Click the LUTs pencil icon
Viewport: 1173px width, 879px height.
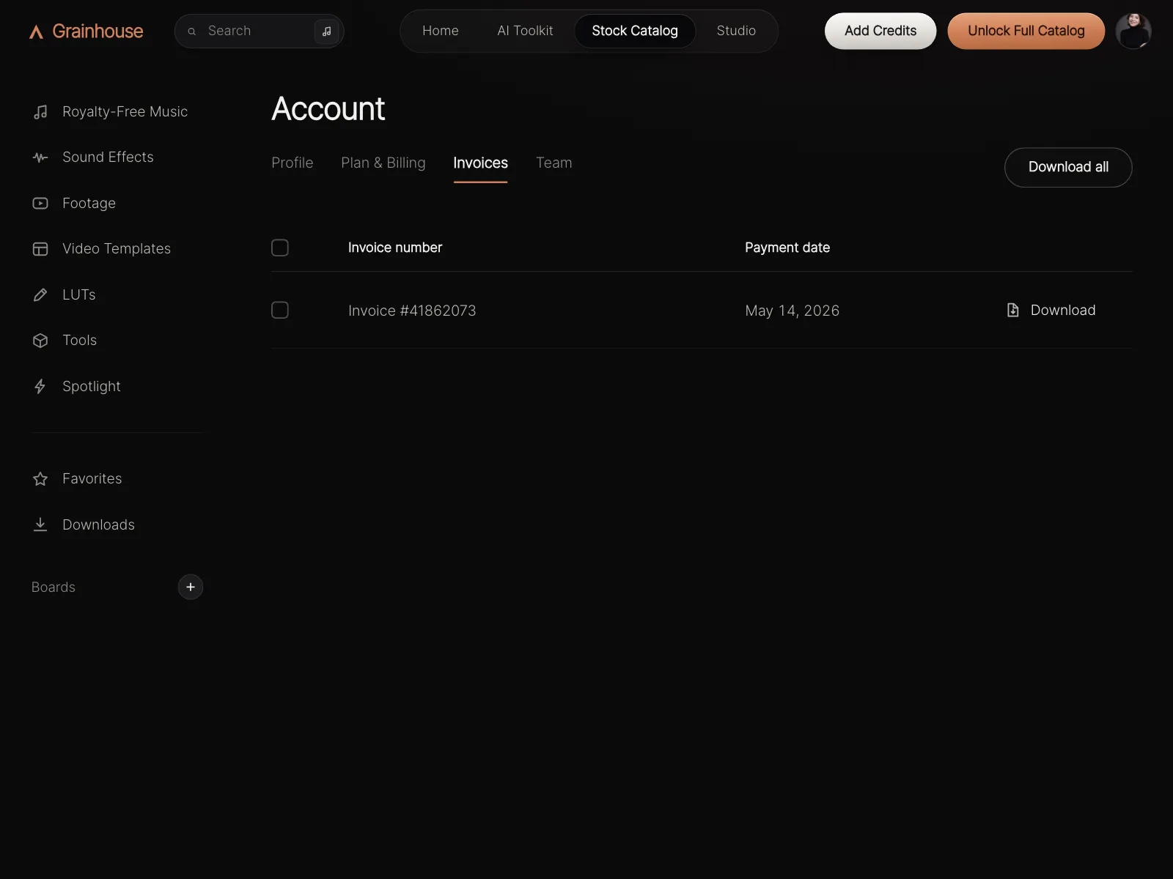(40, 295)
